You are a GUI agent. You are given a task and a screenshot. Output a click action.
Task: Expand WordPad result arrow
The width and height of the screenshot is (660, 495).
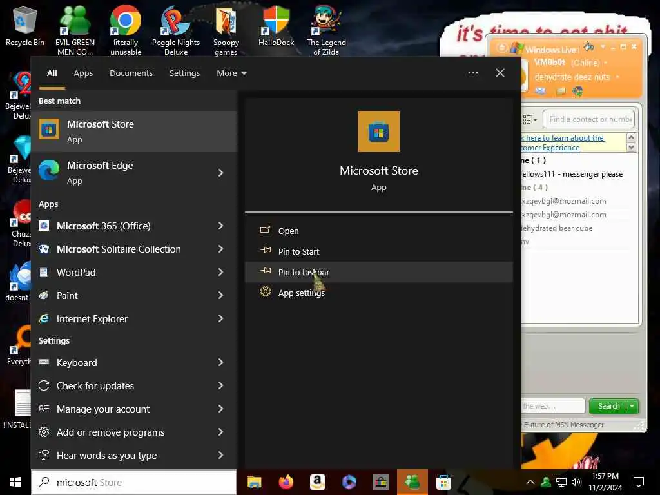click(x=220, y=273)
